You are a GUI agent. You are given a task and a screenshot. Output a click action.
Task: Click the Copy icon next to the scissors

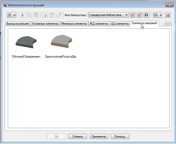pyautogui.click(x=29, y=15)
